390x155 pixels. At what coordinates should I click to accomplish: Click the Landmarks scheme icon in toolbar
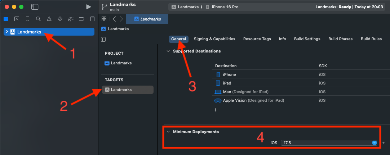174,7
